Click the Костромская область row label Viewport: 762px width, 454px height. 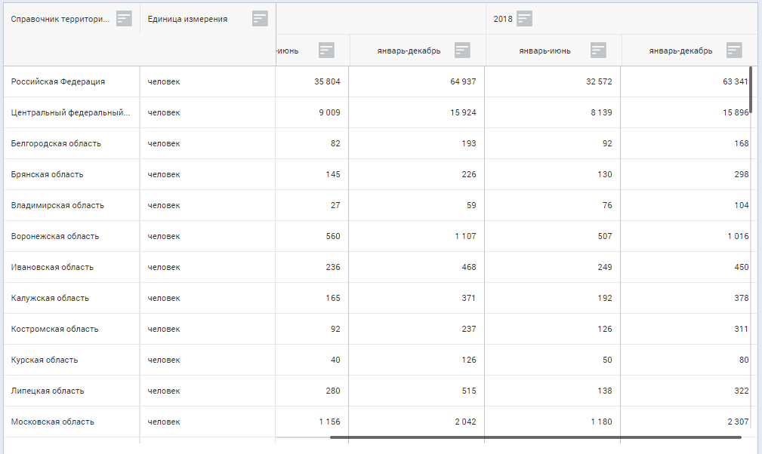coord(54,329)
